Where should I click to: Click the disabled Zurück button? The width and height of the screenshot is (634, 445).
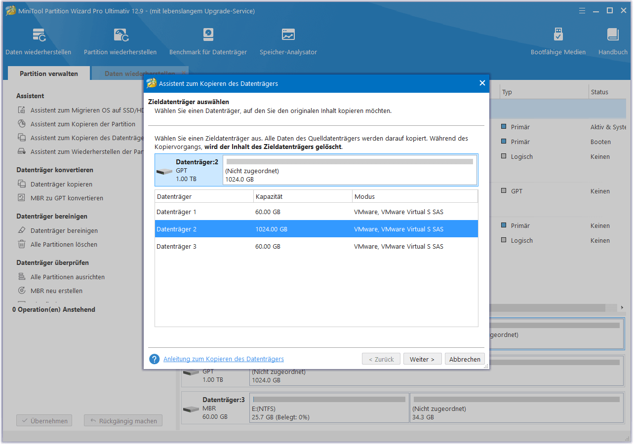381,359
